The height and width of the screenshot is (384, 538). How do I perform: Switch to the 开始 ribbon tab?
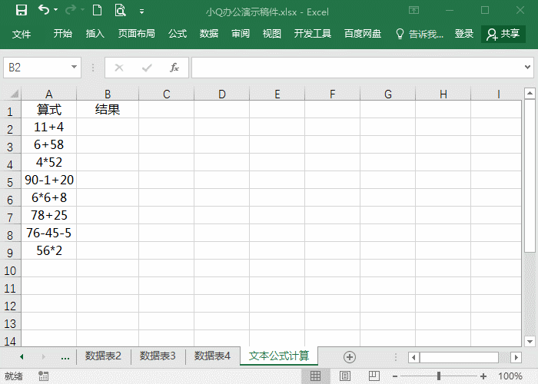pos(63,34)
